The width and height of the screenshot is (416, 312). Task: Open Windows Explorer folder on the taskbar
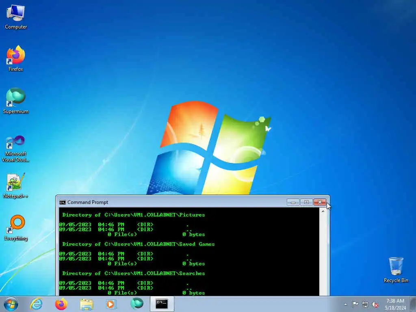coord(87,304)
